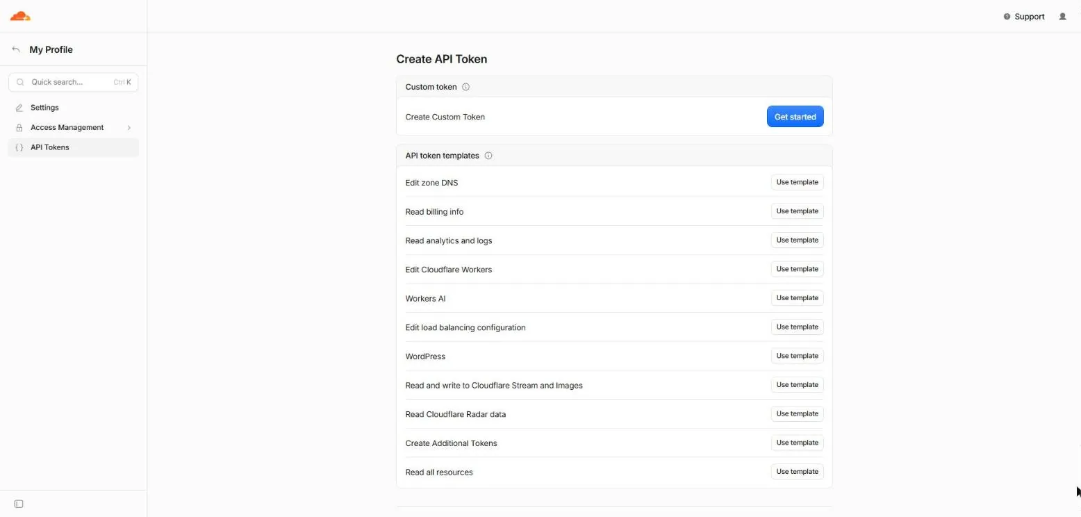Use template for Edit Cloudflare Workers
The image size is (1081, 517).
tap(797, 269)
